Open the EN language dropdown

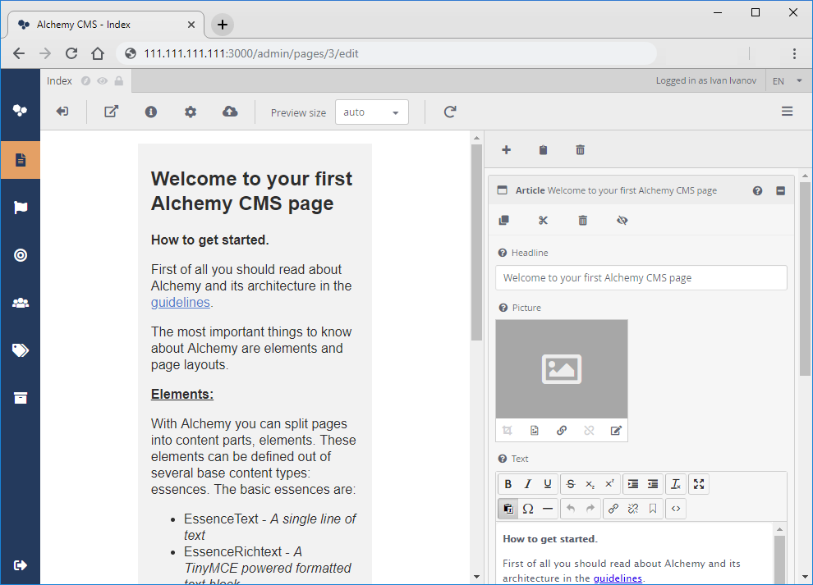coord(788,80)
